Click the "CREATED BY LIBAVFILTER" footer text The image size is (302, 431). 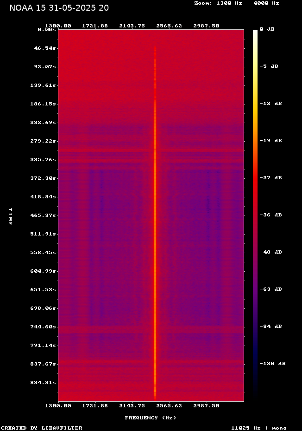42,428
